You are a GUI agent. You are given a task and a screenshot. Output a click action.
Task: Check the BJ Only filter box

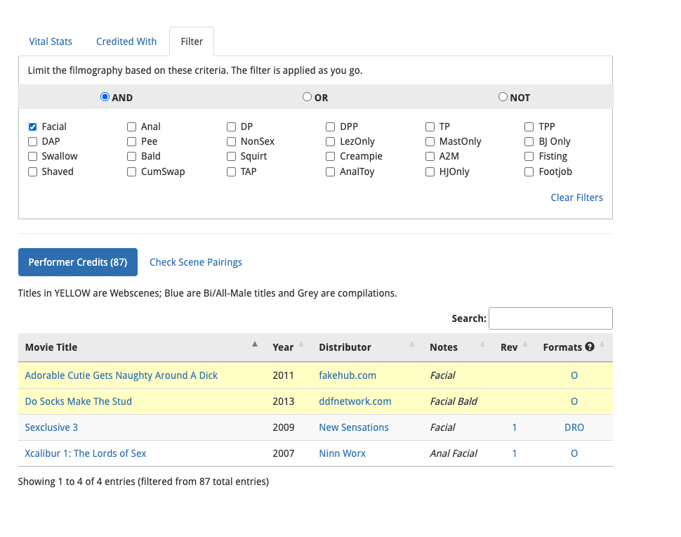point(529,142)
